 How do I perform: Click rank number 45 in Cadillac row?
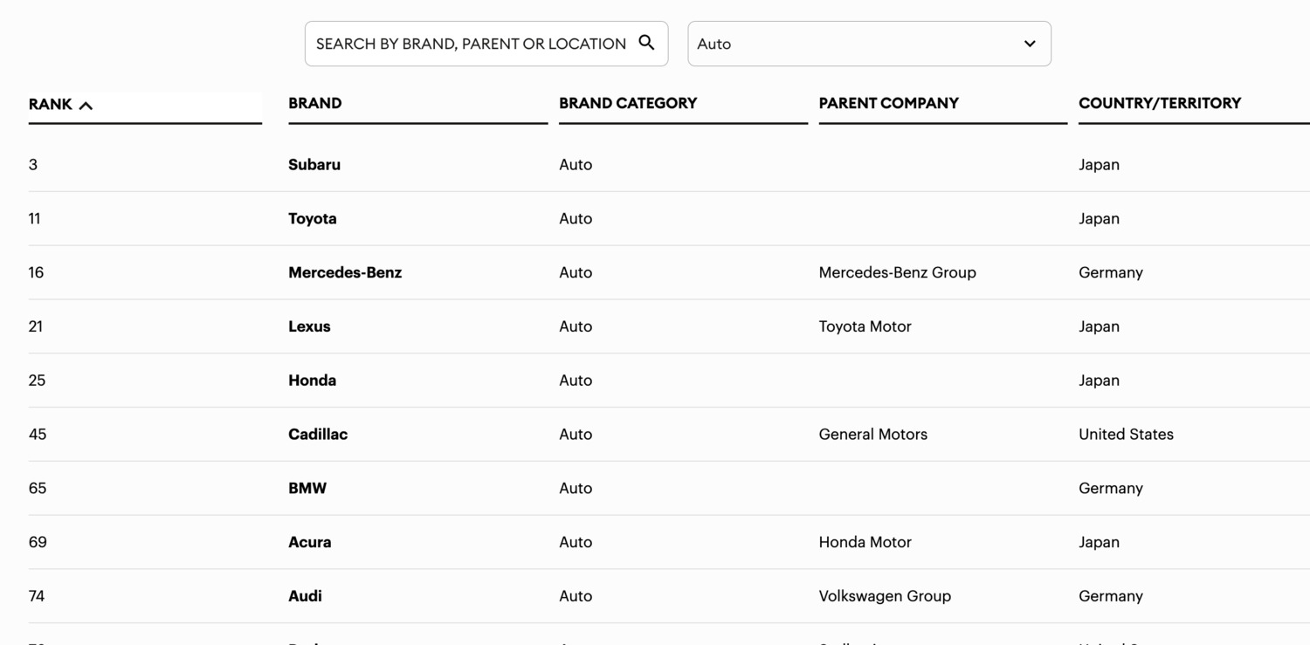point(38,435)
